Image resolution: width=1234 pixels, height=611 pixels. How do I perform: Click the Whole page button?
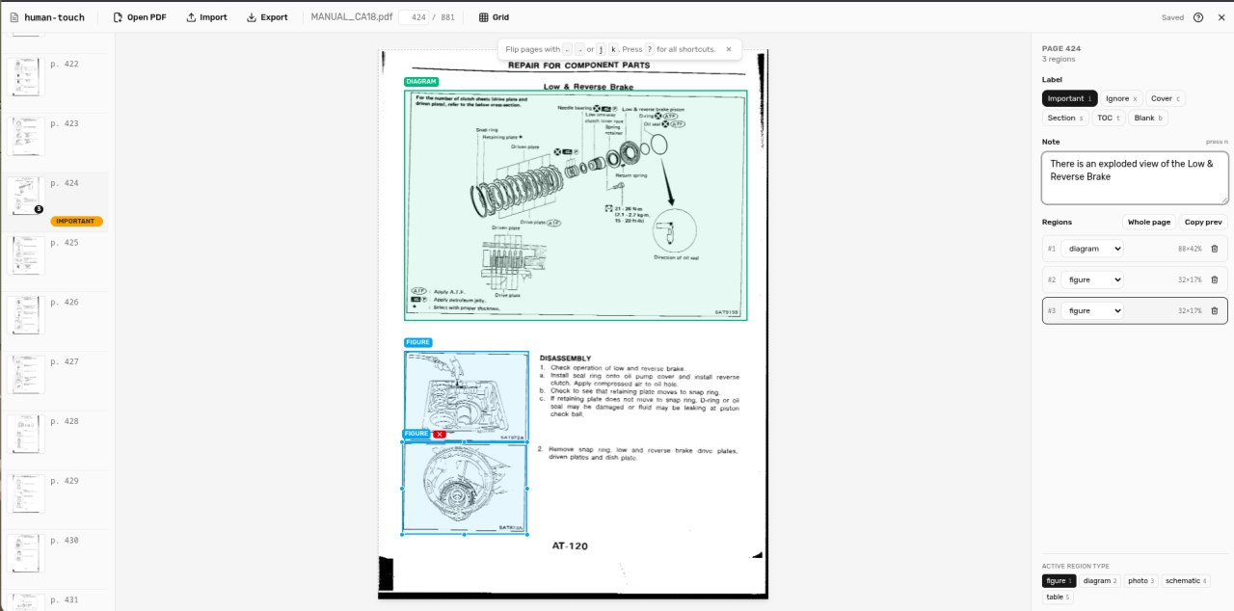click(1149, 223)
